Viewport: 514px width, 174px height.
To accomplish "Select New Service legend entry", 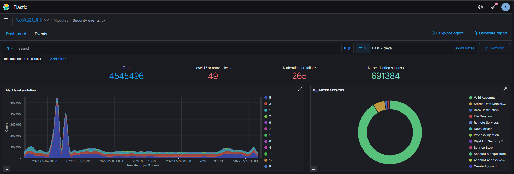I will pos(481,129).
